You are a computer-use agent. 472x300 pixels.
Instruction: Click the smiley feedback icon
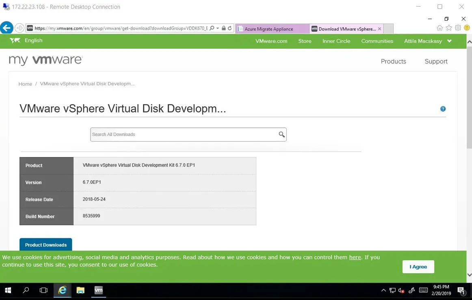[467, 28]
